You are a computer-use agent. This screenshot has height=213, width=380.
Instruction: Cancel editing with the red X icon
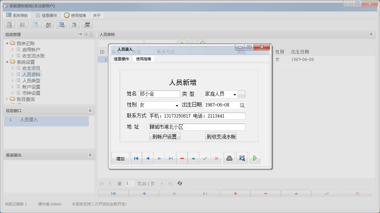point(217,158)
